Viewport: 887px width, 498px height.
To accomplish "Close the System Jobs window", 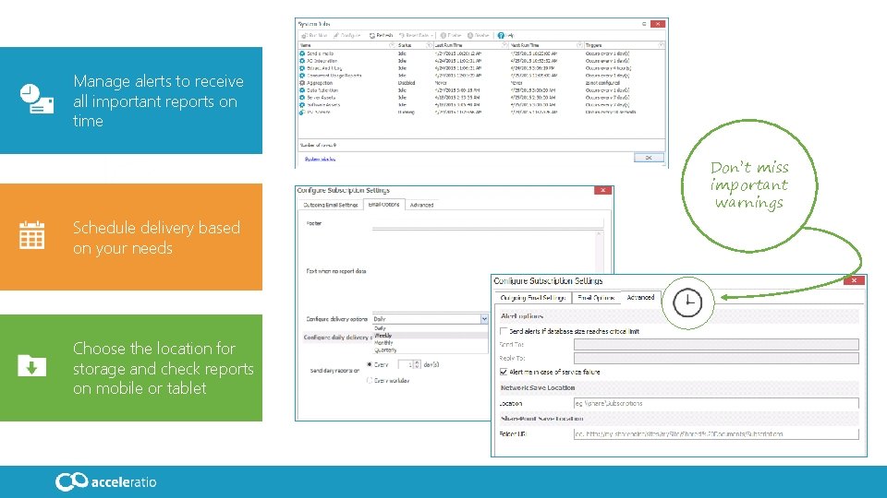I will (x=657, y=24).
